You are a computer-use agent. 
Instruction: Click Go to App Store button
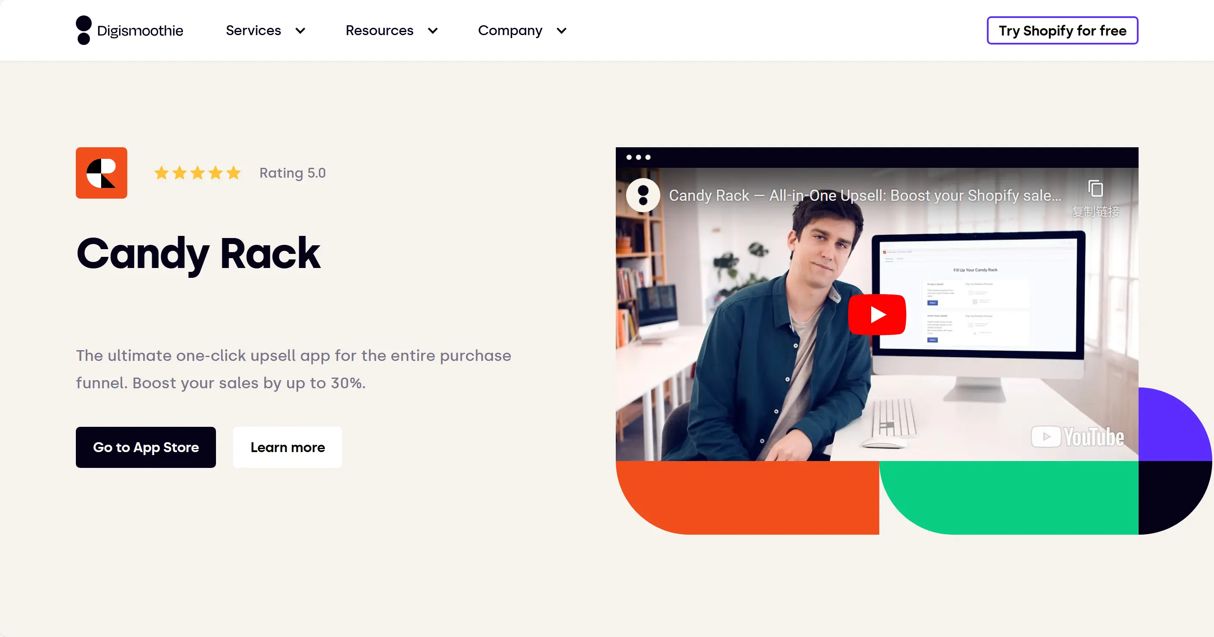tap(146, 447)
